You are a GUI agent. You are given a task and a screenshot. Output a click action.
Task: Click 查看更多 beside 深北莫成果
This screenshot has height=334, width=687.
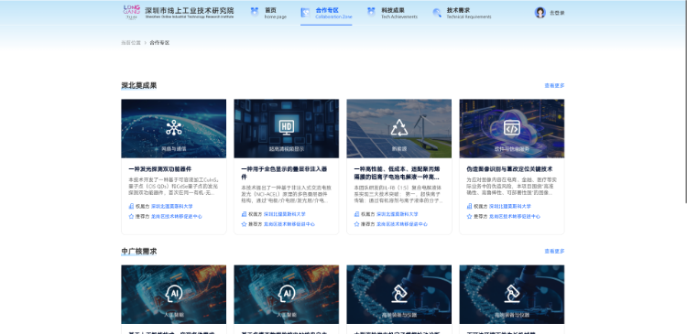554,86
